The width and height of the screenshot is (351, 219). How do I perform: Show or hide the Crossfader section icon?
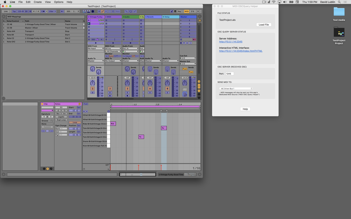pyautogui.click(x=199, y=98)
